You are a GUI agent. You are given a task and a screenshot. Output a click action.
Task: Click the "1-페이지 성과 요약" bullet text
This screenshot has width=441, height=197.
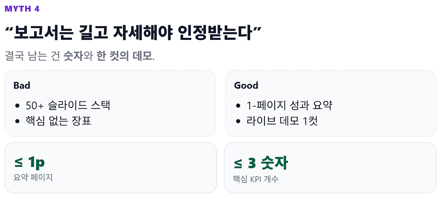coord(289,105)
